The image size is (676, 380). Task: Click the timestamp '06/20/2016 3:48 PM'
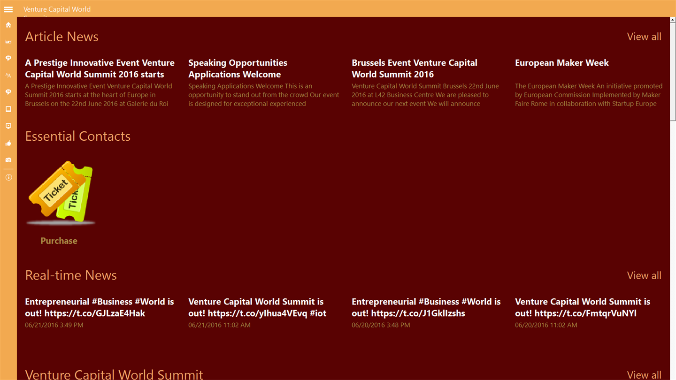point(381,325)
